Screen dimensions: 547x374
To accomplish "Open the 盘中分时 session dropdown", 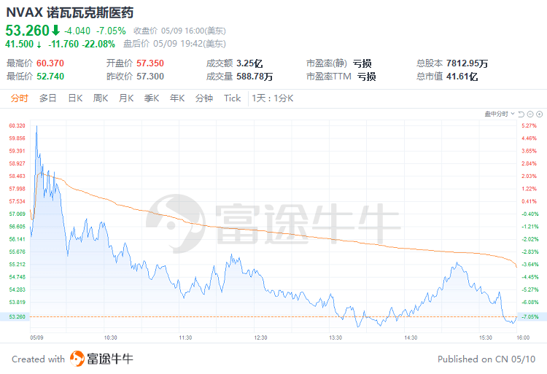I will [500, 114].
